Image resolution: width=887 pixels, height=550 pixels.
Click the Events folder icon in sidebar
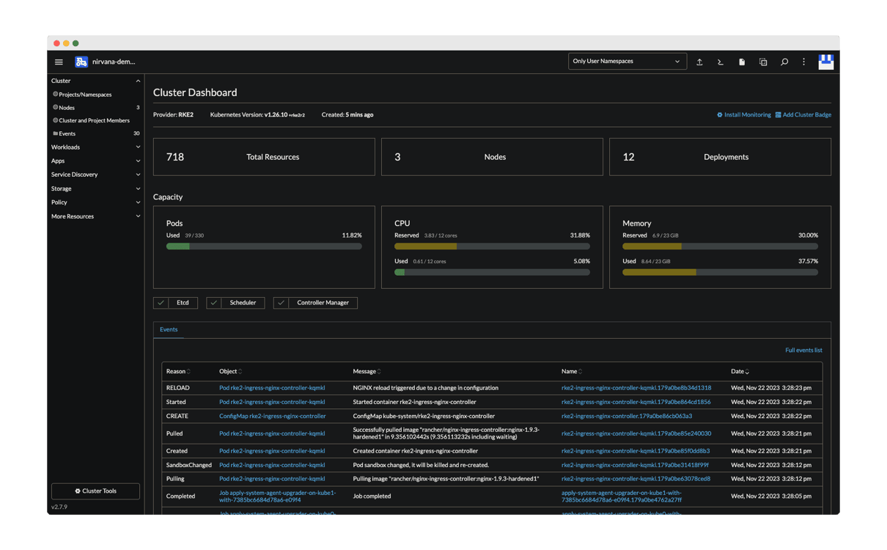(x=55, y=133)
